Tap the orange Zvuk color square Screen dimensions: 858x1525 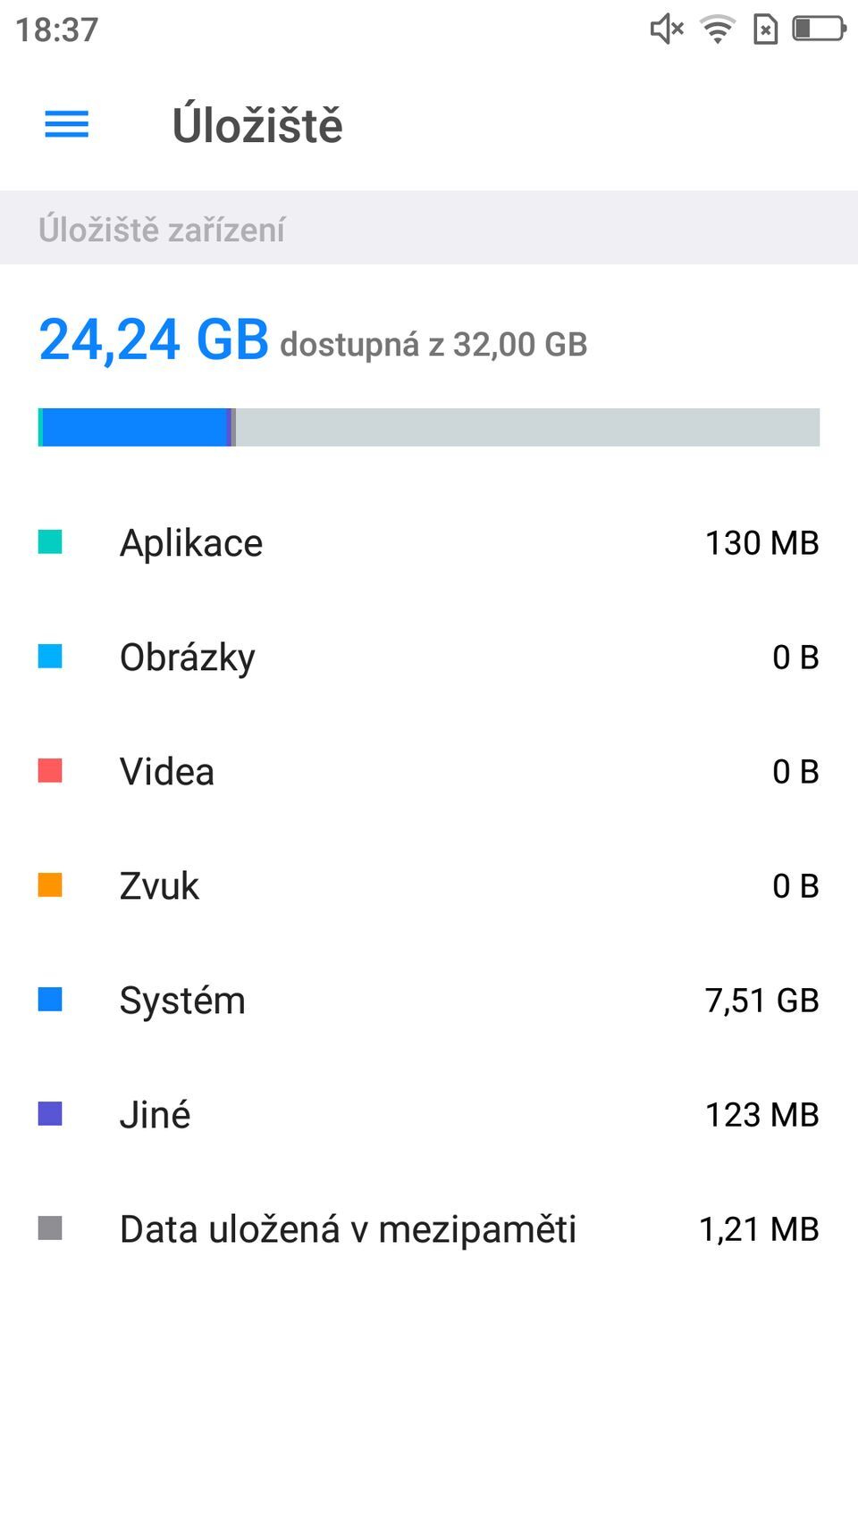[50, 885]
